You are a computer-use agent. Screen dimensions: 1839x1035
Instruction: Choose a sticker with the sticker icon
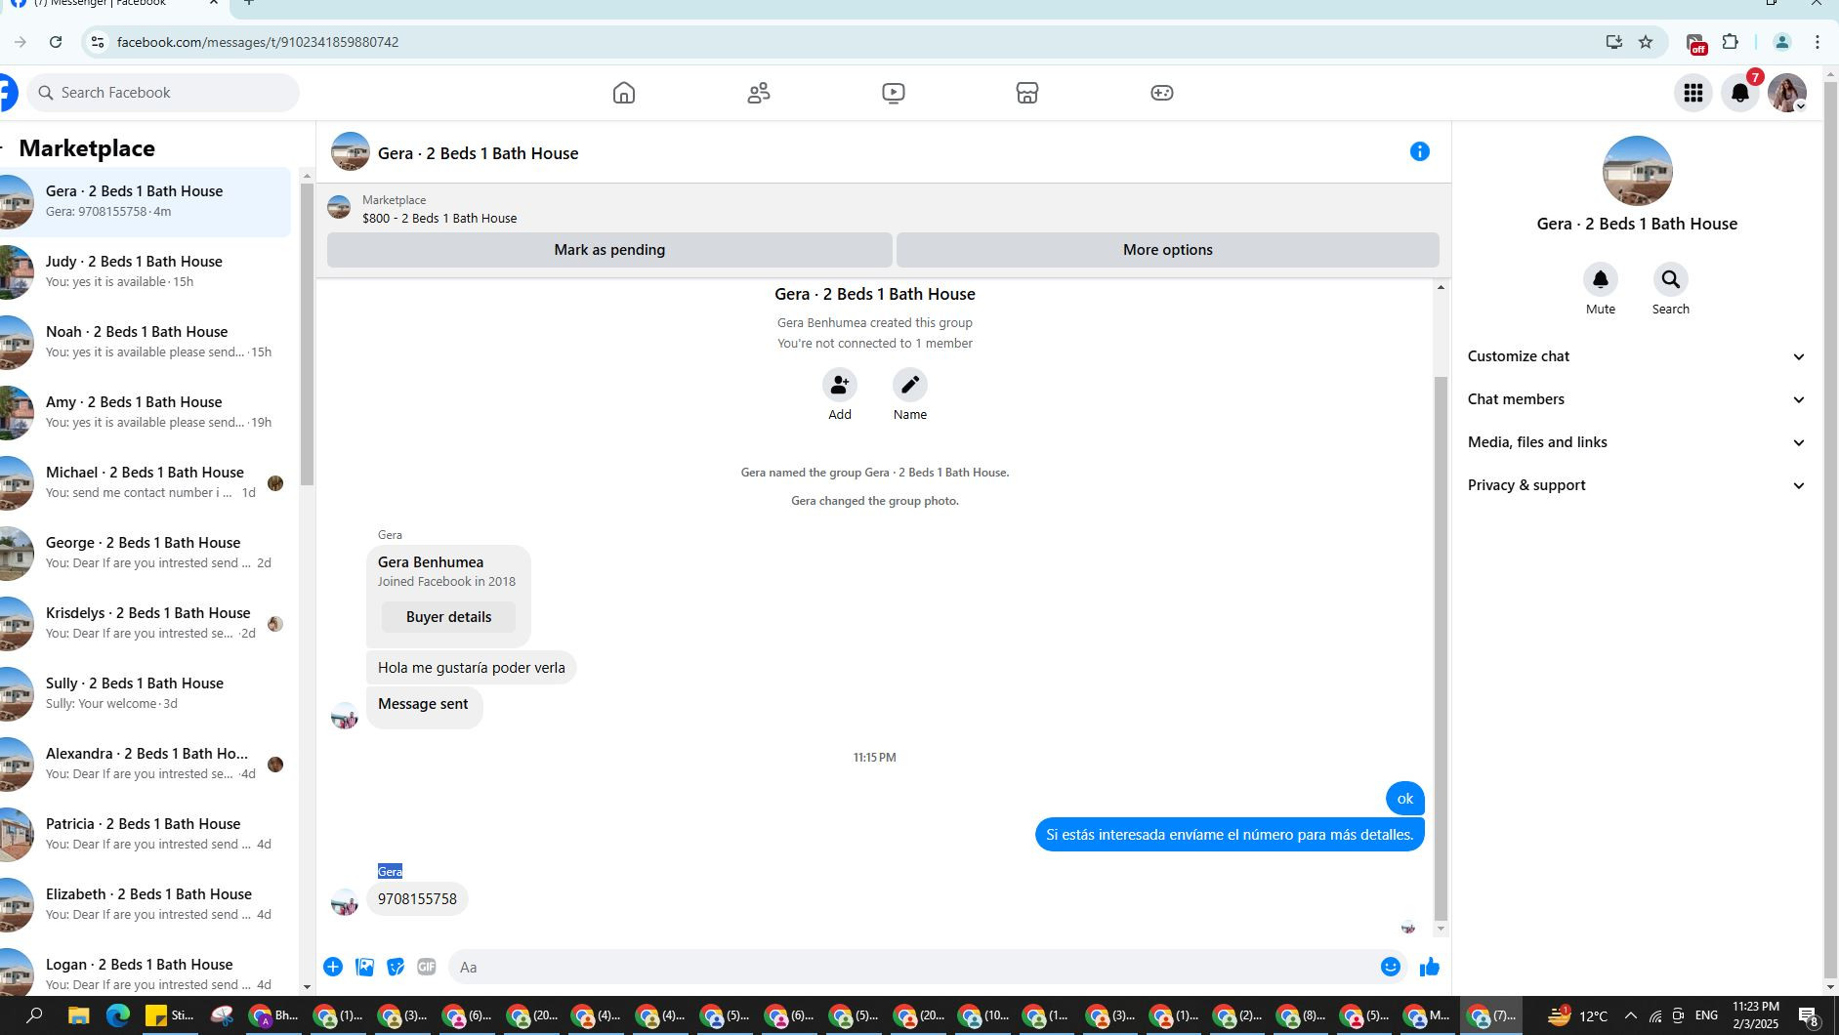[396, 967]
